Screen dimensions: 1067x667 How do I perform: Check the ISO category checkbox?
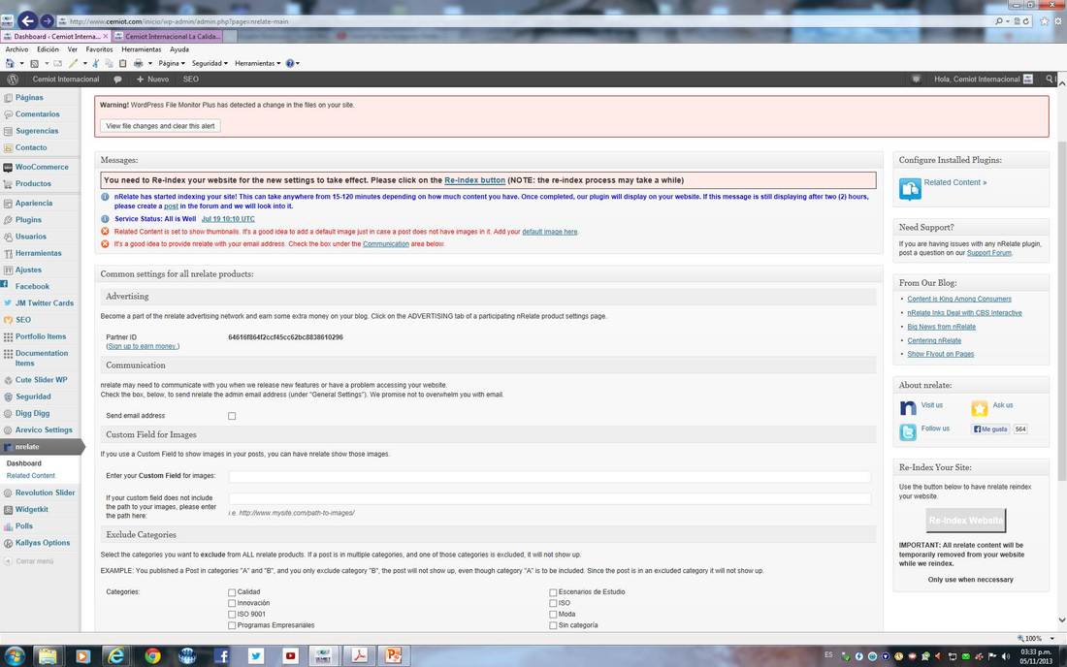coord(553,603)
